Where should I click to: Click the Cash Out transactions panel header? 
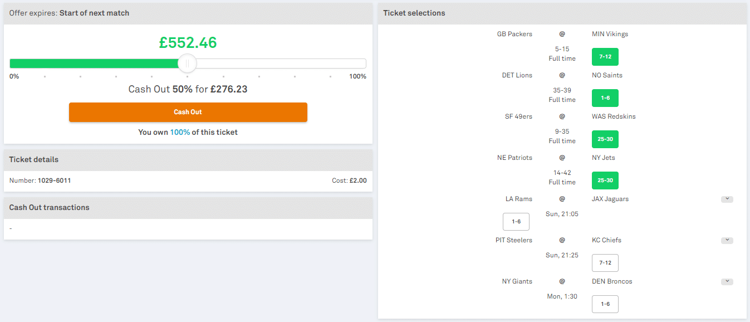pos(188,208)
